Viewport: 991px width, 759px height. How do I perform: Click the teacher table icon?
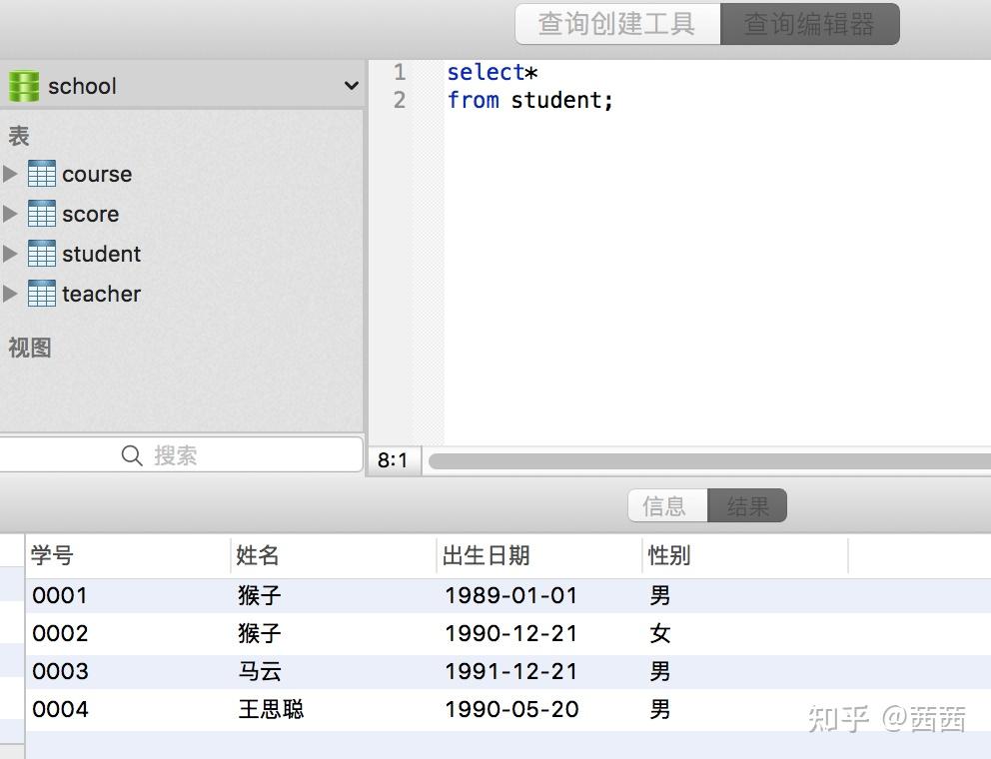41,294
